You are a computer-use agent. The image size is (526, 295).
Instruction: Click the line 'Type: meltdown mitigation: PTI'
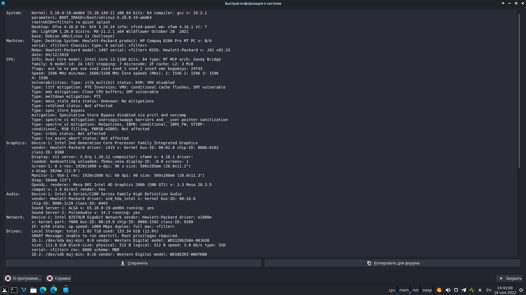tap(66, 96)
